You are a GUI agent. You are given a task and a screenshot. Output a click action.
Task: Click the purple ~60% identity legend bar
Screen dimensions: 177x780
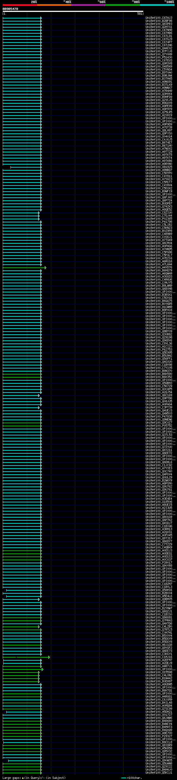88,5
